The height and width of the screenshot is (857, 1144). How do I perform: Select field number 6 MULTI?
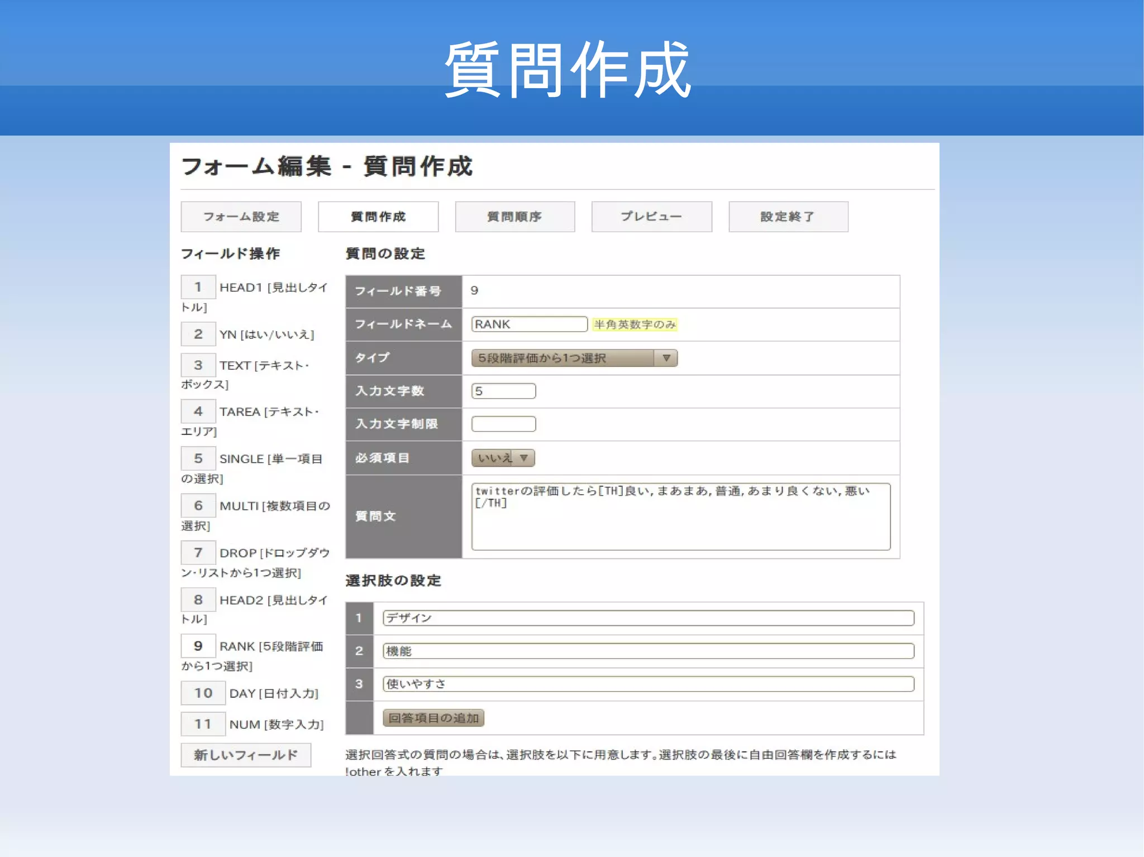pos(198,505)
